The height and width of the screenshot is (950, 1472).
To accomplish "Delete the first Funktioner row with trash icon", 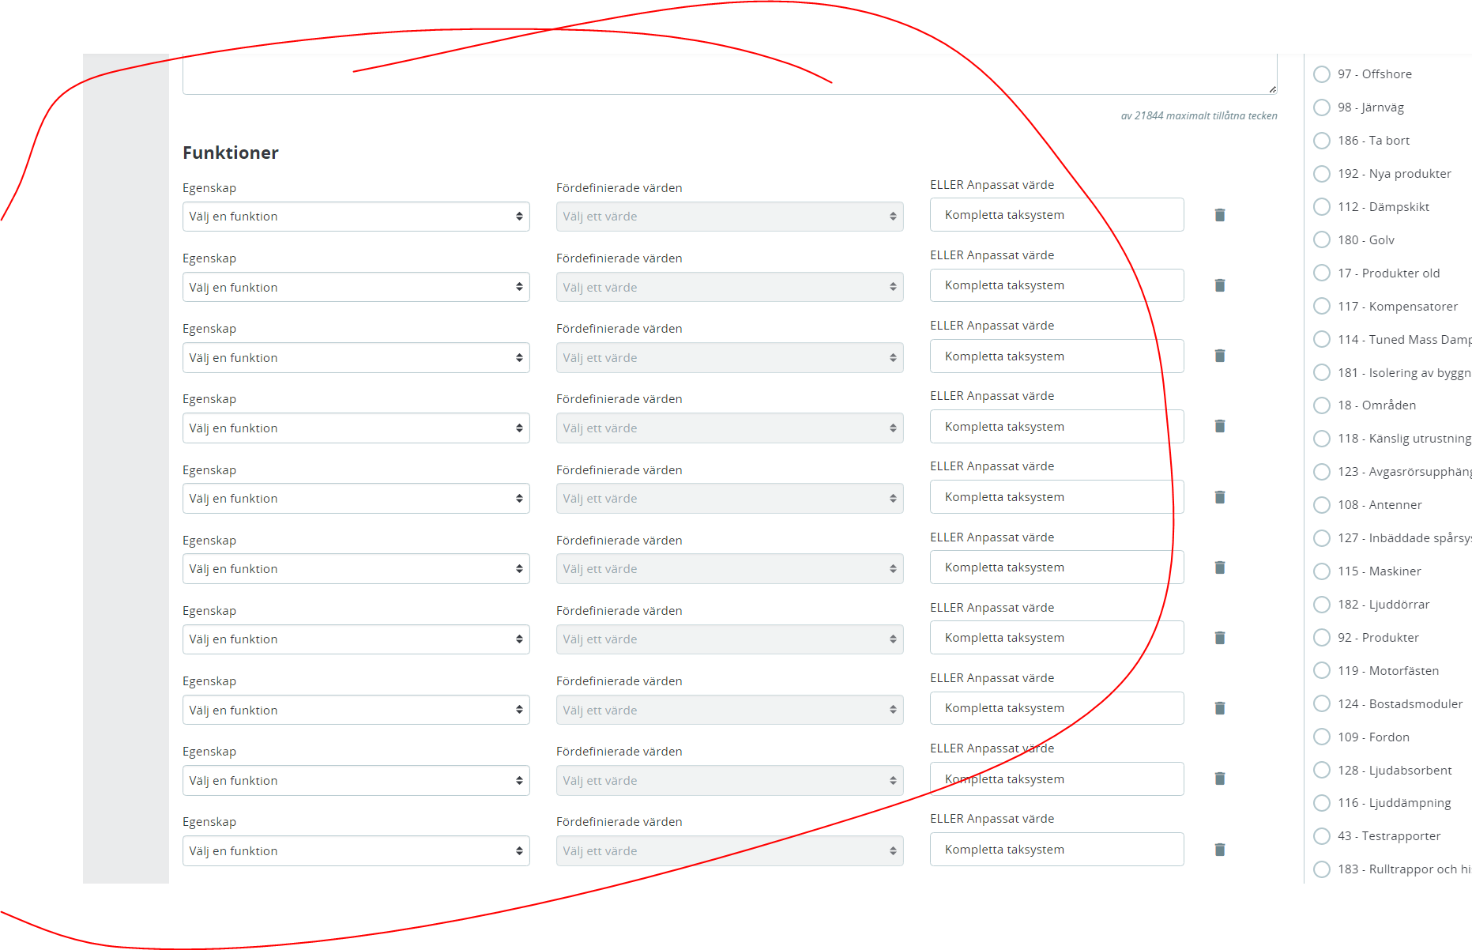I will (1220, 215).
